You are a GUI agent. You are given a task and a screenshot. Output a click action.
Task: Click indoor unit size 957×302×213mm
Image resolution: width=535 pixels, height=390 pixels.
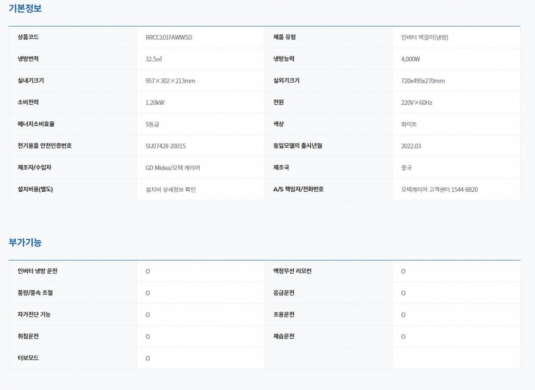coord(170,81)
